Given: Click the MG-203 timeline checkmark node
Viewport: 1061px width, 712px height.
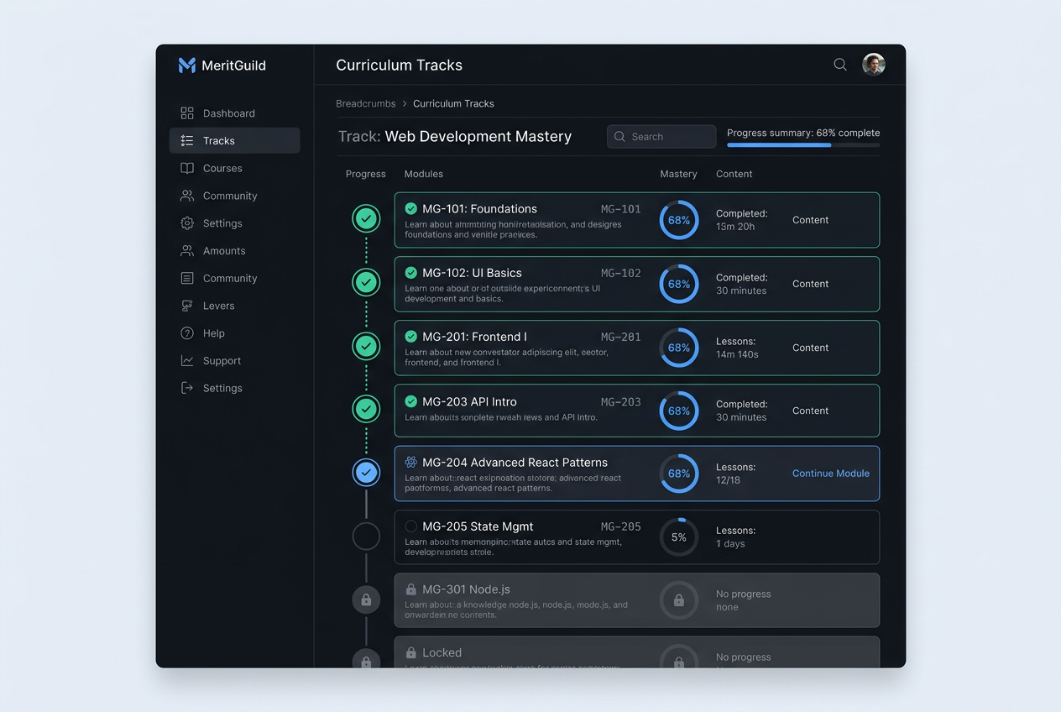Looking at the screenshot, I should click(366, 409).
